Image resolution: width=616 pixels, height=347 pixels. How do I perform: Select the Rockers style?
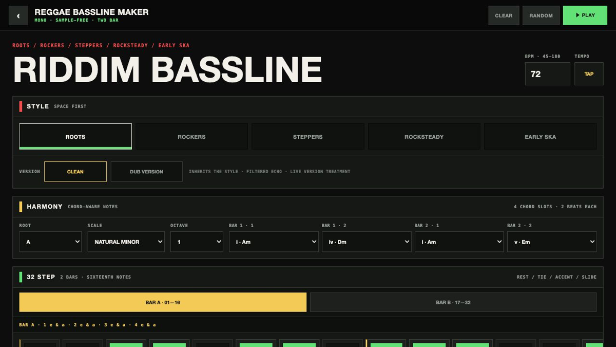191,137
